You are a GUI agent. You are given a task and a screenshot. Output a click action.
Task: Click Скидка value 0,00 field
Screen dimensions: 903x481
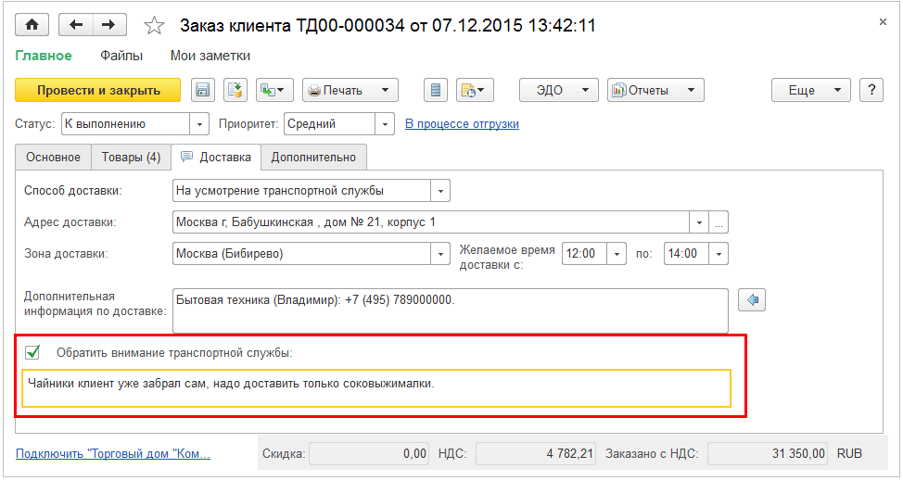click(x=369, y=454)
